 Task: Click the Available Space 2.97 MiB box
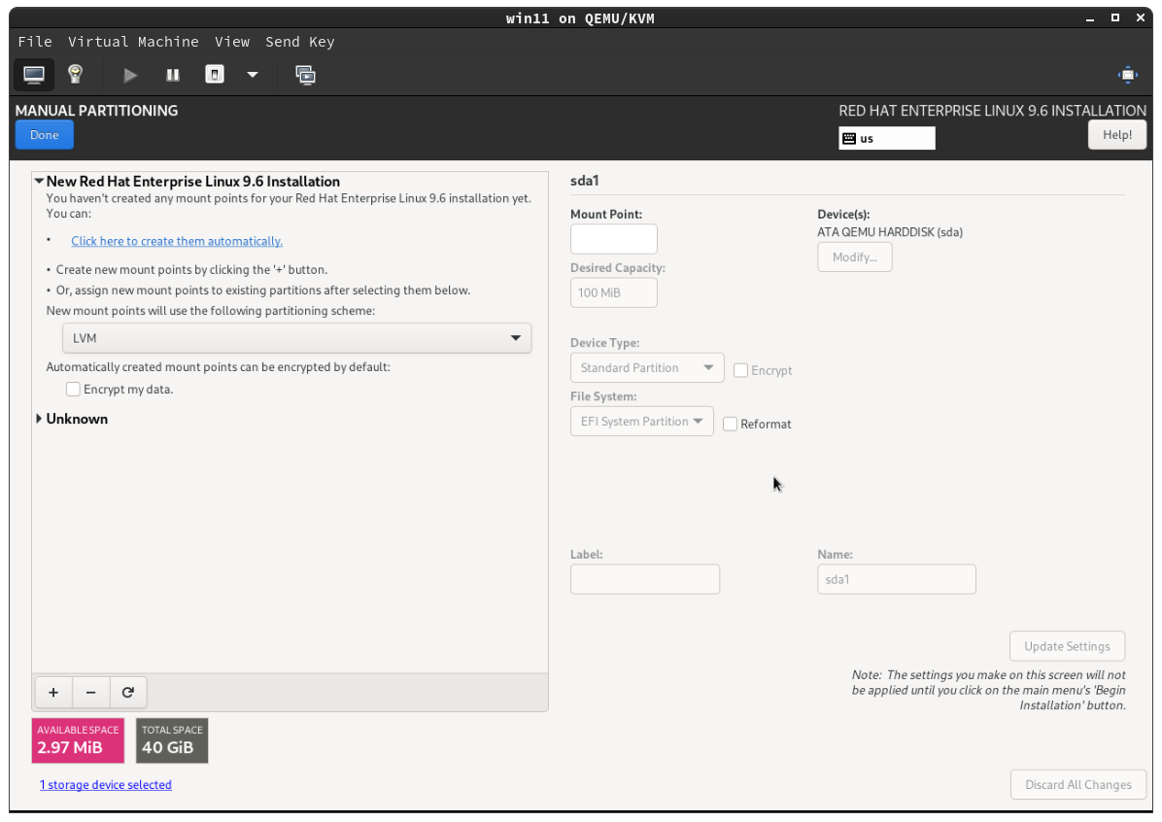click(x=78, y=739)
